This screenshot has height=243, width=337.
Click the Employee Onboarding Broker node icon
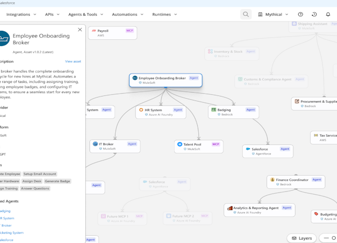(x=135, y=78)
